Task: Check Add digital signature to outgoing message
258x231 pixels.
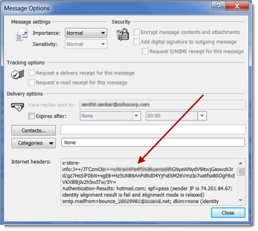Action: coord(136,41)
